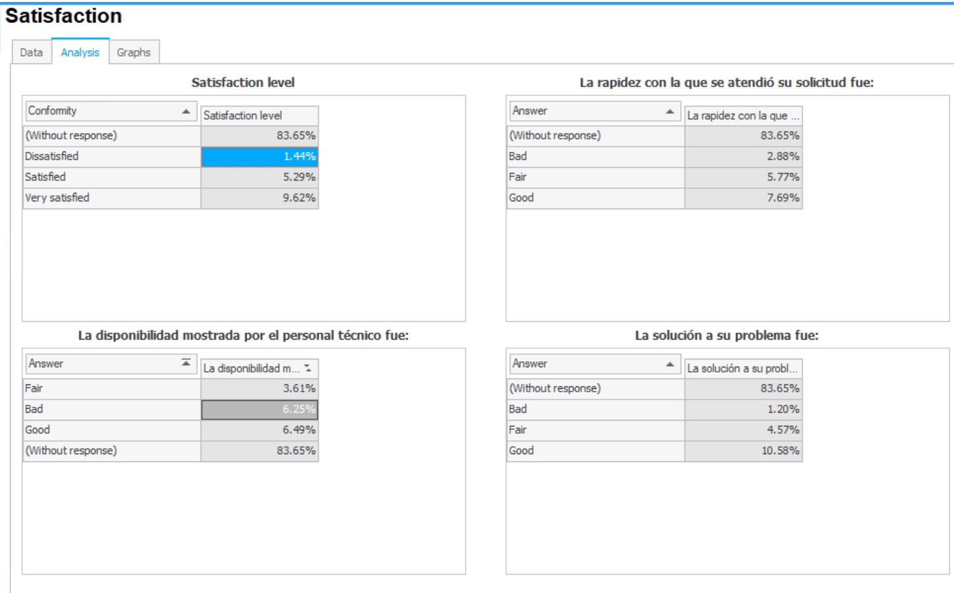This screenshot has height=593, width=954.
Task: Select the Analysis tab
Action: [x=80, y=53]
